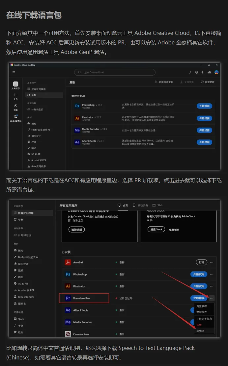Click the Illustrator icon in the installed list

pyautogui.click(x=68, y=286)
